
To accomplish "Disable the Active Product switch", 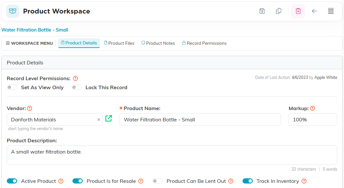I will pos(12,181).
